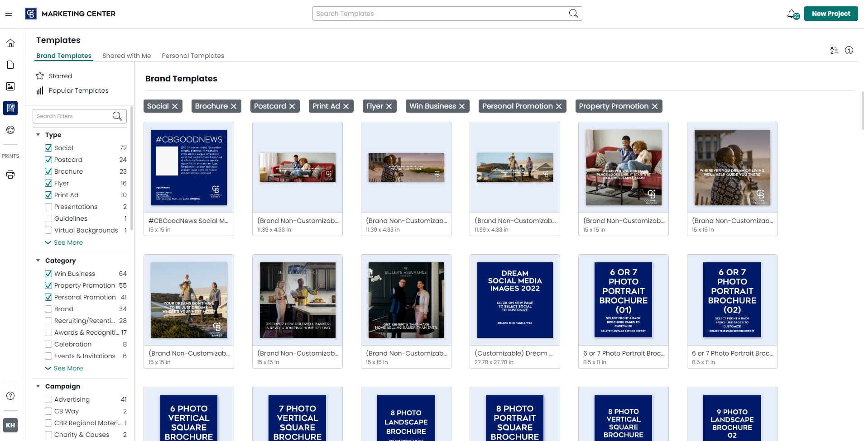The height and width of the screenshot is (441, 864).
Task: Uncheck the Postcard type checkbox
Action: coord(48,160)
